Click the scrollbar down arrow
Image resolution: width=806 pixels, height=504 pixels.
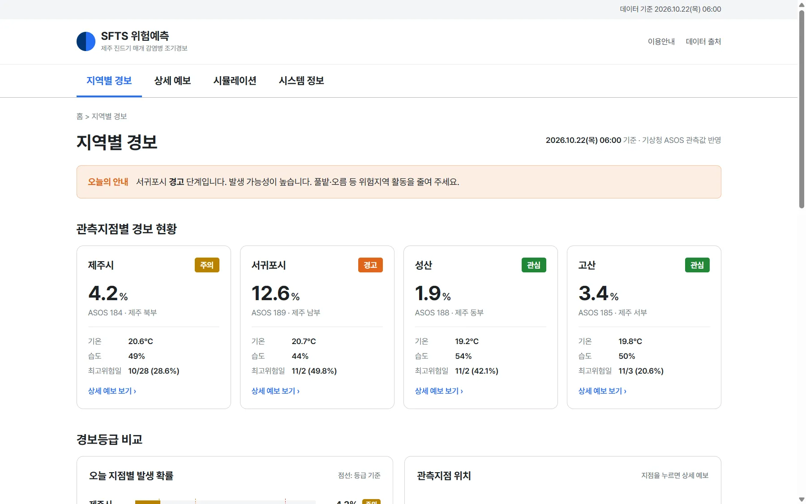[x=802, y=500]
